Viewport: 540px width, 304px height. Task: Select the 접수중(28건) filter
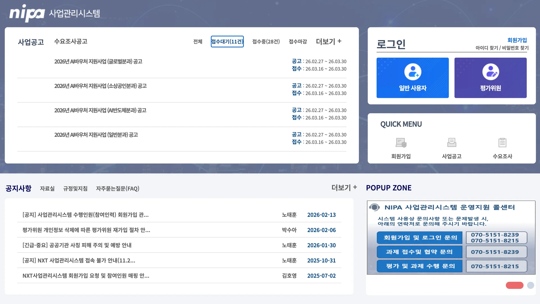click(265, 41)
